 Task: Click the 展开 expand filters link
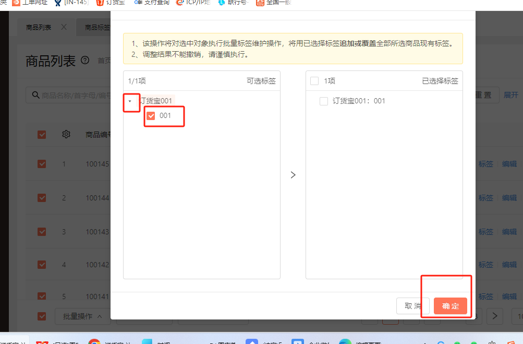coord(510,95)
